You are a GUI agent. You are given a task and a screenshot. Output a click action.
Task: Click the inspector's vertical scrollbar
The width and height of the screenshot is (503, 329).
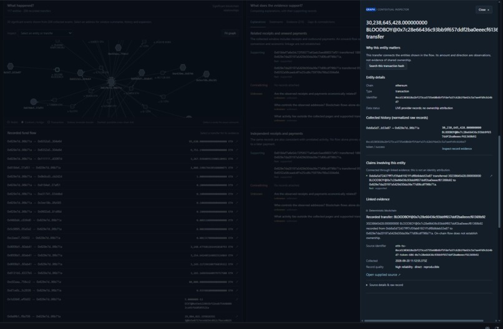(x=499, y=181)
